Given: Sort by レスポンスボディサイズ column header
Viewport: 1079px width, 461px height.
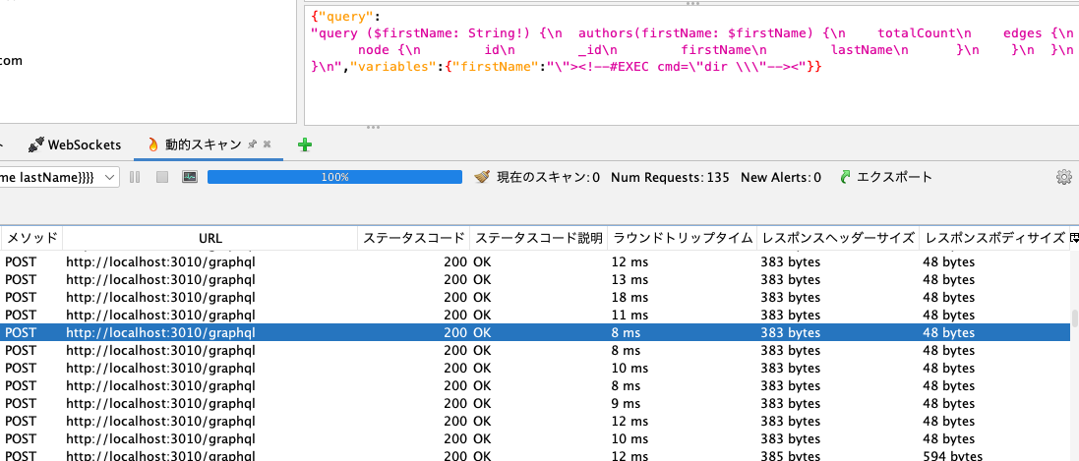Looking at the screenshot, I should [994, 239].
